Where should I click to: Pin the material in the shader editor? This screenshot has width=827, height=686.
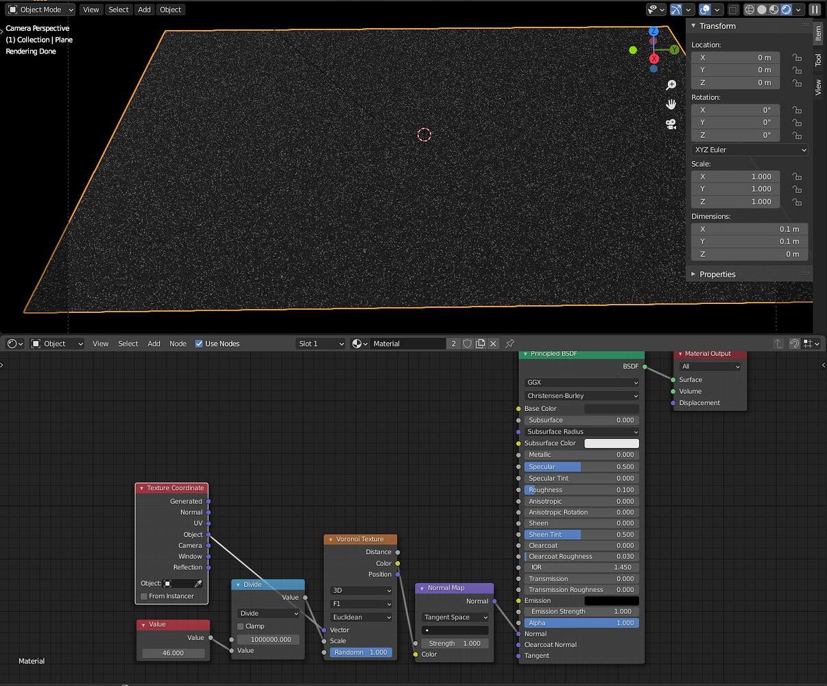click(510, 344)
